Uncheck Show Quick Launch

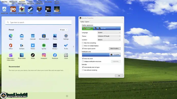[83, 48]
